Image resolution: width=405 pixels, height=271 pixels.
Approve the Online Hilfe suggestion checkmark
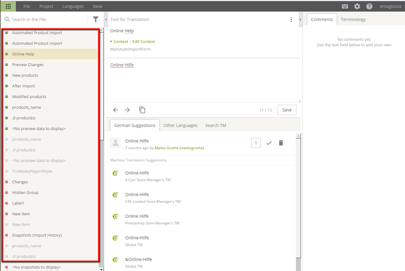click(269, 143)
